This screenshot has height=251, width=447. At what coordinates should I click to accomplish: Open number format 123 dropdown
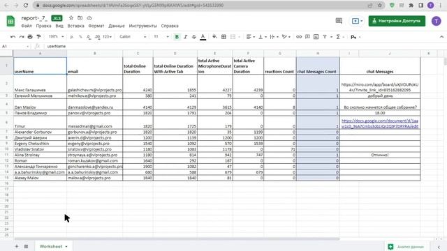(x=107, y=37)
